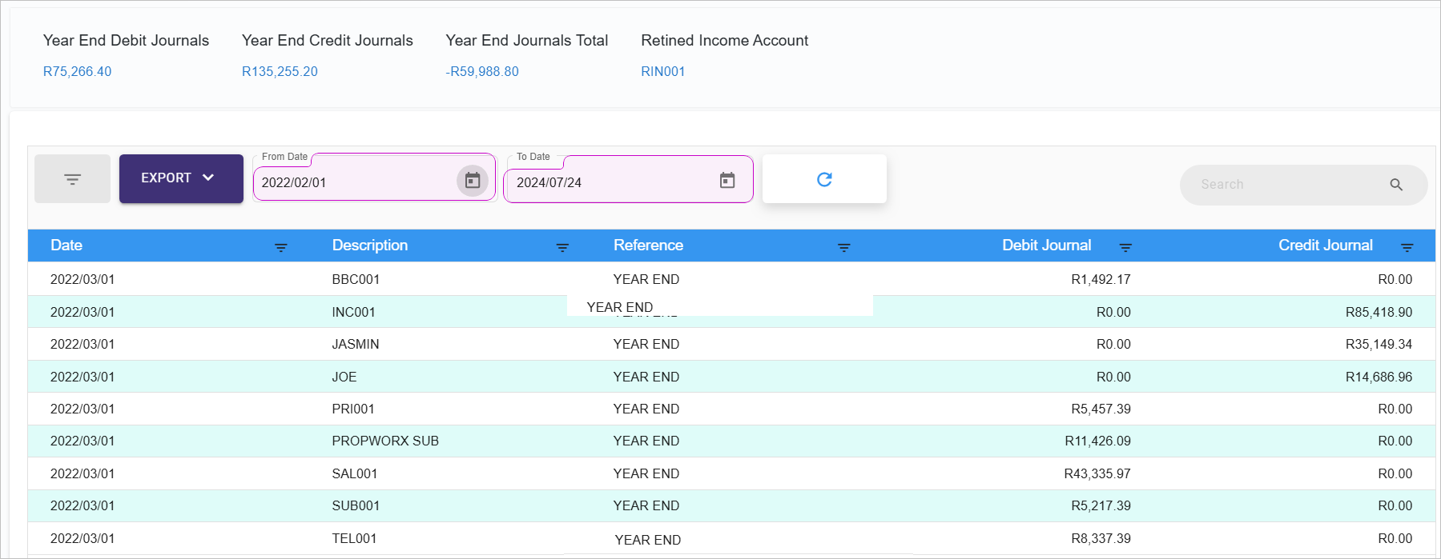Click credit value R14,686.96
This screenshot has height=559, width=1441.
coord(1379,377)
